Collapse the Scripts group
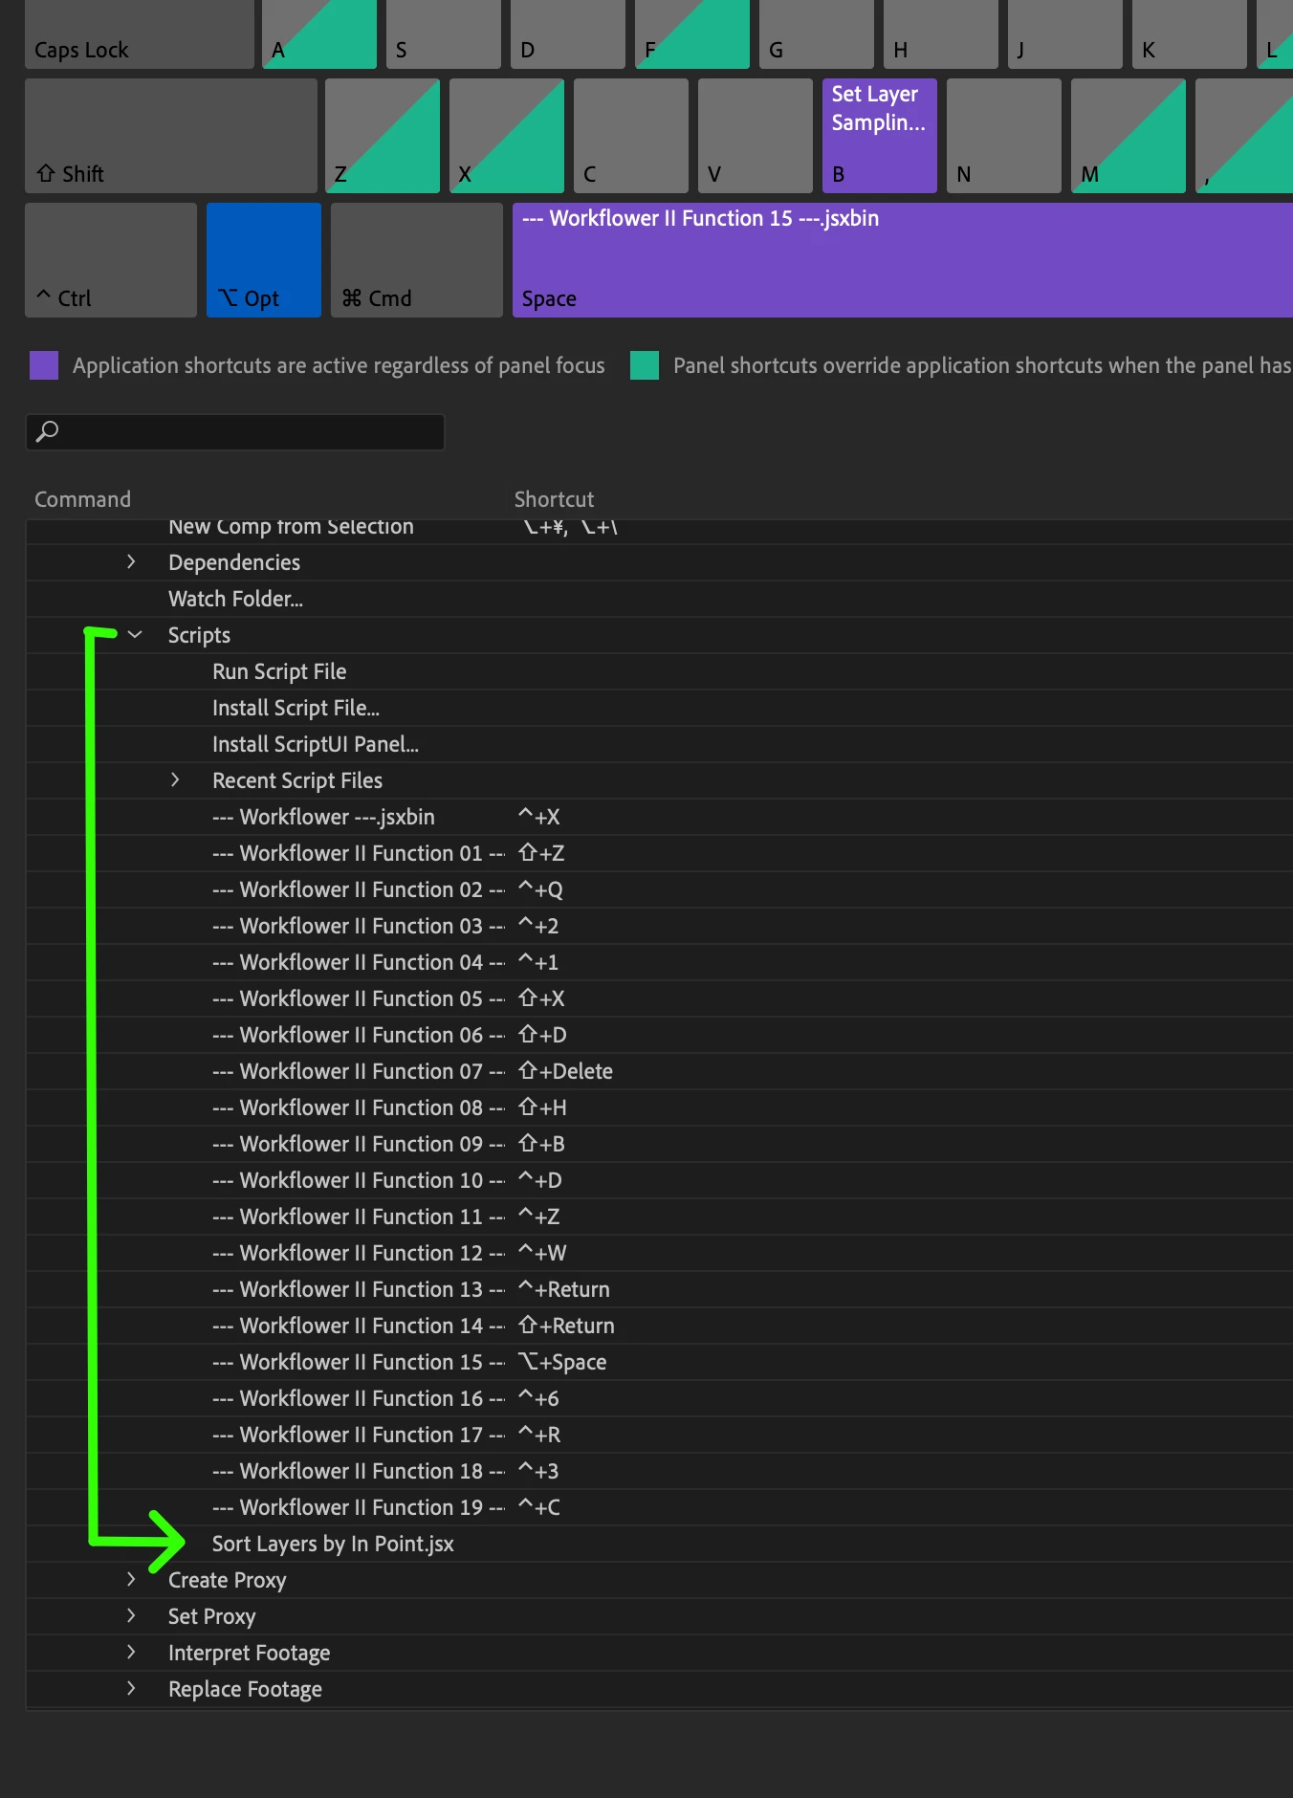The image size is (1293, 1798). [135, 634]
